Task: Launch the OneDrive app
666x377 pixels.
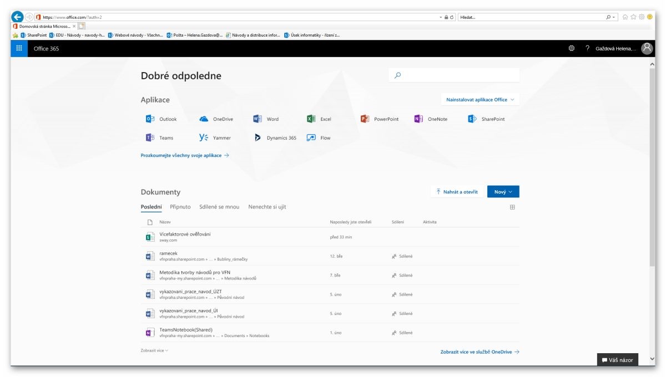Action: (216, 119)
